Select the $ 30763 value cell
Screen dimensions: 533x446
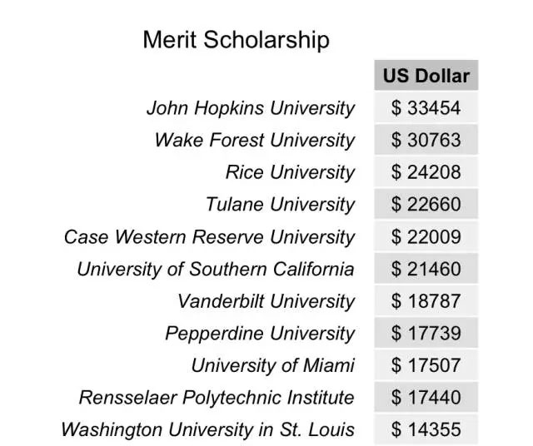click(426, 140)
